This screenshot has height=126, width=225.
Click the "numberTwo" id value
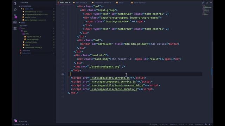click(124, 29)
